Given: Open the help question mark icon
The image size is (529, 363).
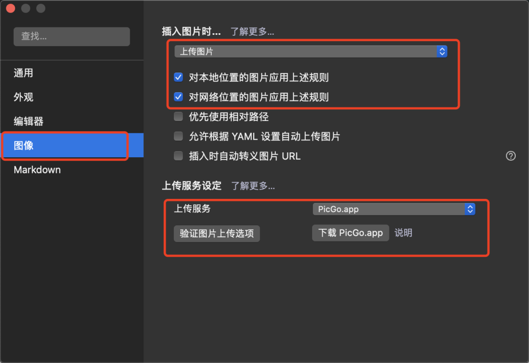Looking at the screenshot, I should [x=510, y=156].
